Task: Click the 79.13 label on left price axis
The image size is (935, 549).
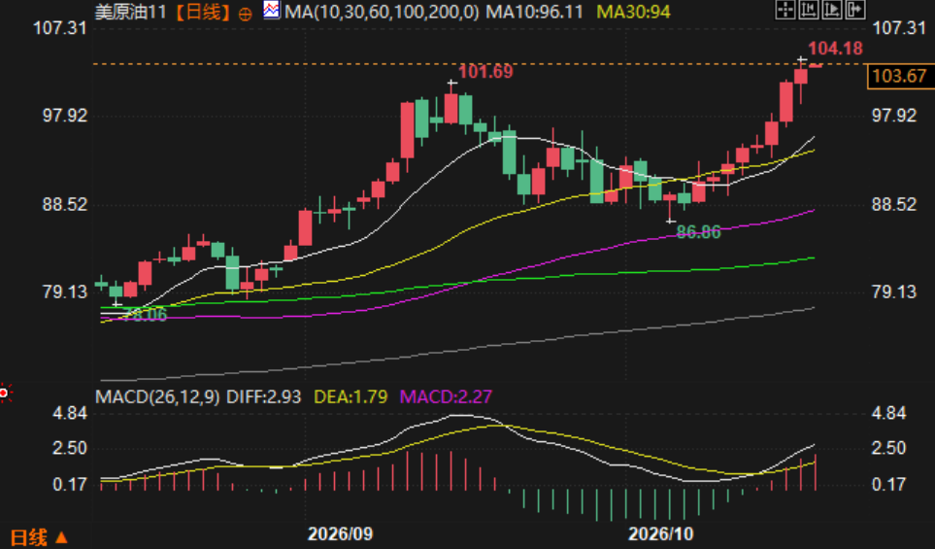Action: click(64, 292)
